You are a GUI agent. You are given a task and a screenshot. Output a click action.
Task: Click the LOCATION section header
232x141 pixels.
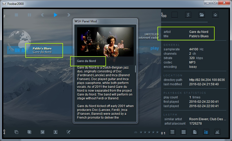[x=173, y=76]
